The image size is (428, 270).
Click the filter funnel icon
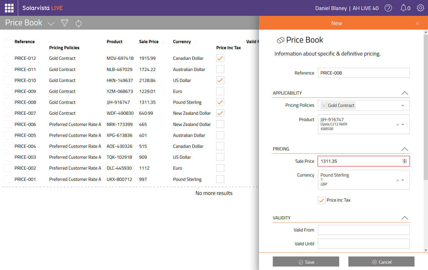(x=65, y=23)
